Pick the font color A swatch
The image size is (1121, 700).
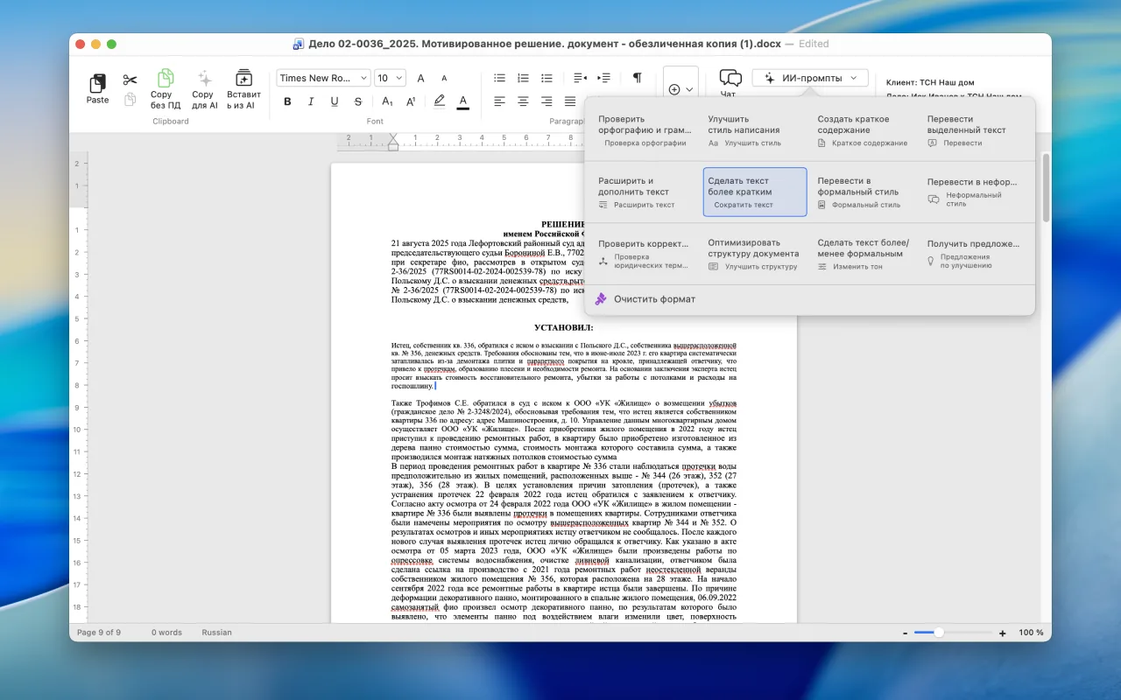coord(463,101)
